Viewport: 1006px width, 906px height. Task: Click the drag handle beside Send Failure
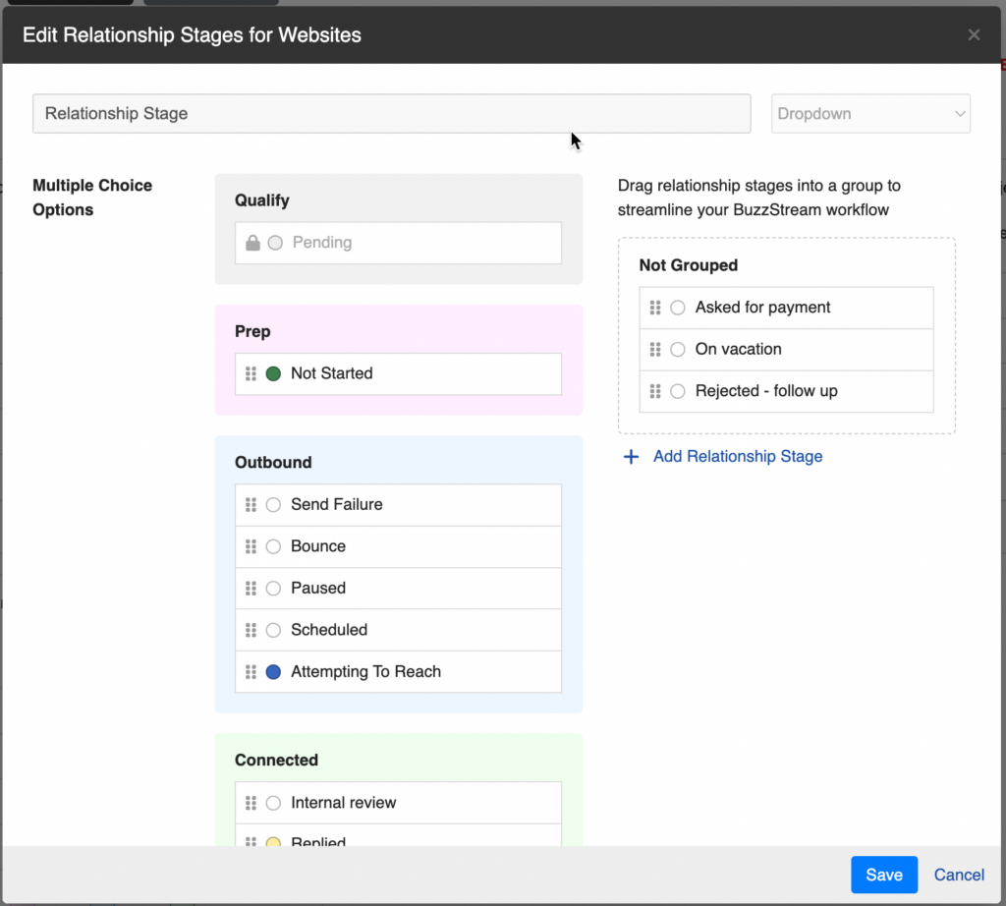click(x=251, y=504)
